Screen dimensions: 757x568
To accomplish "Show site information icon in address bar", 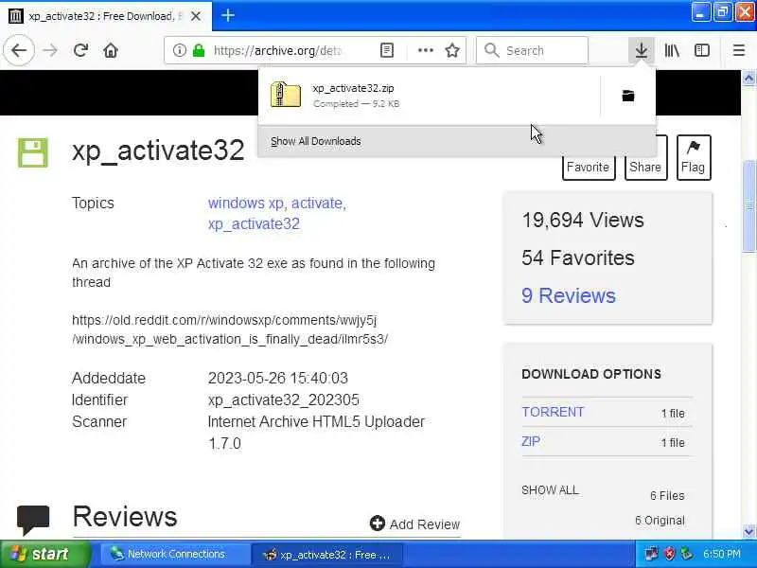I will coord(179,50).
